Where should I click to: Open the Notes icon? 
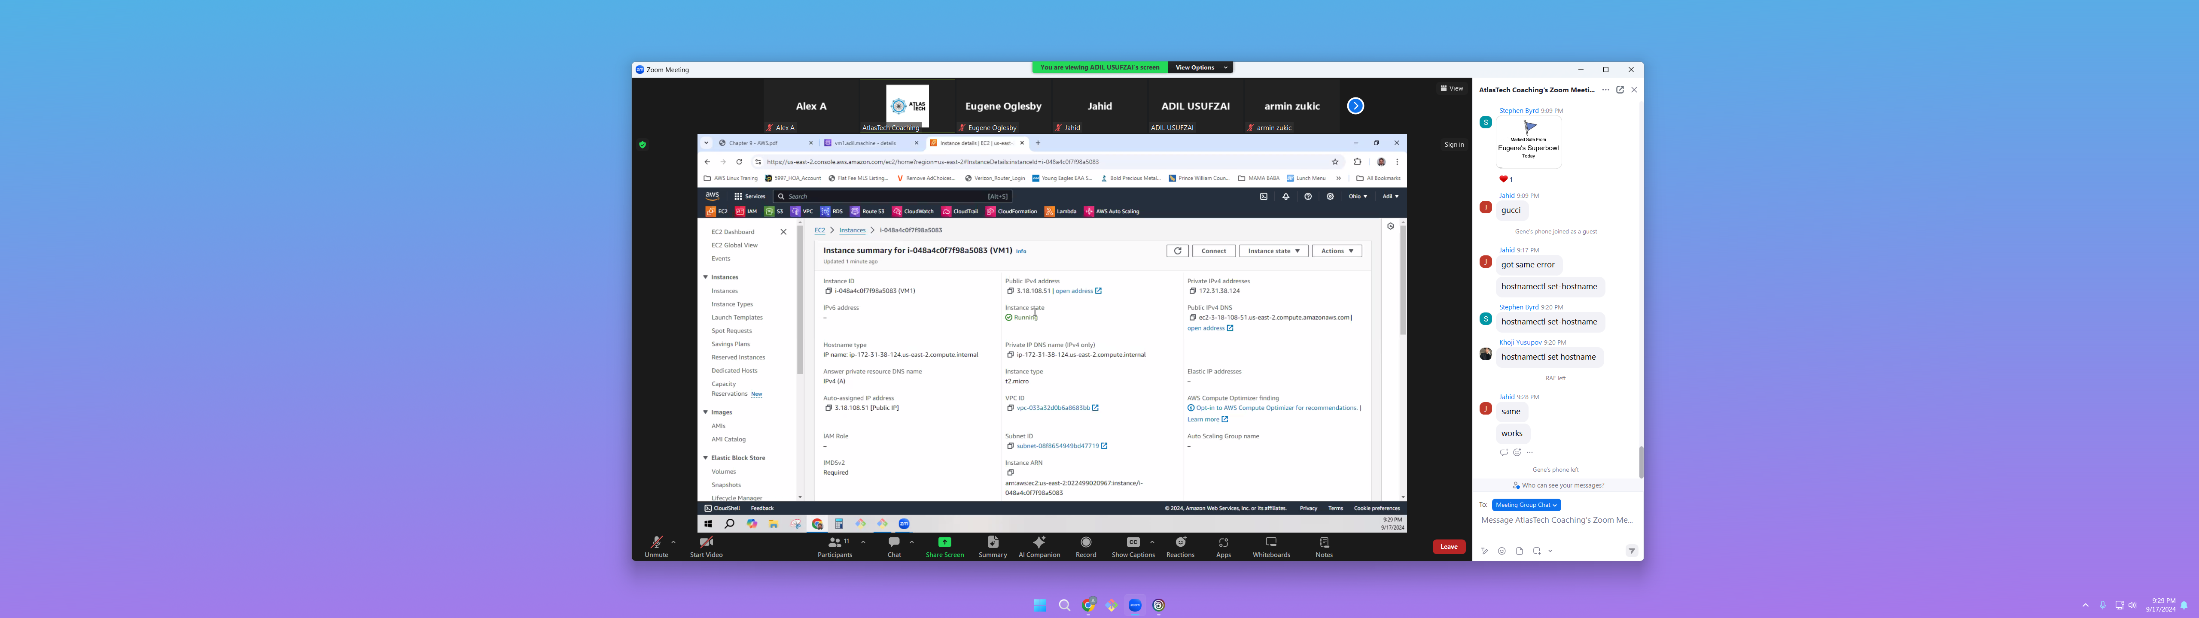point(1323,543)
